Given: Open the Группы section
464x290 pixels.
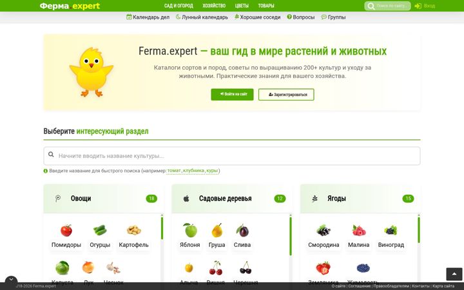Looking at the screenshot, I should pos(334,17).
